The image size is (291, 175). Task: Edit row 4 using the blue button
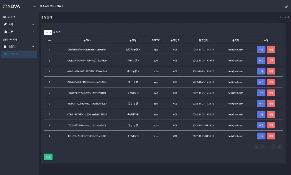(x=261, y=82)
